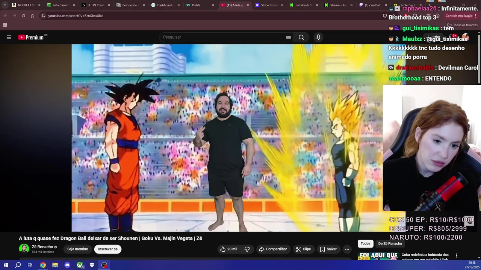
Task: Open Discord from the taskbar
Action: pyautogui.click(x=67, y=265)
